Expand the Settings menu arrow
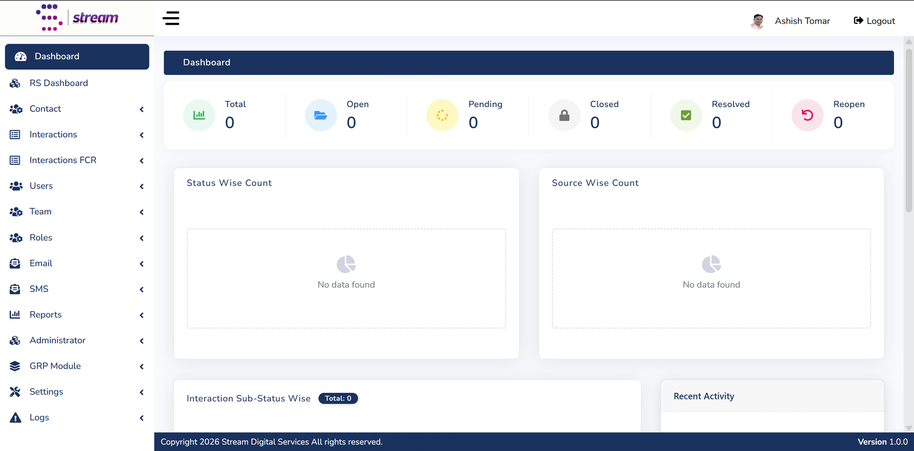Screen dimensions: 914x451 pos(142,392)
